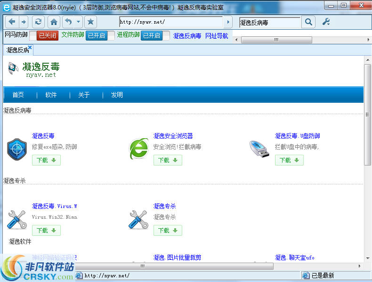Toggle the 网马防御 switch showing 已关闭

point(44,36)
